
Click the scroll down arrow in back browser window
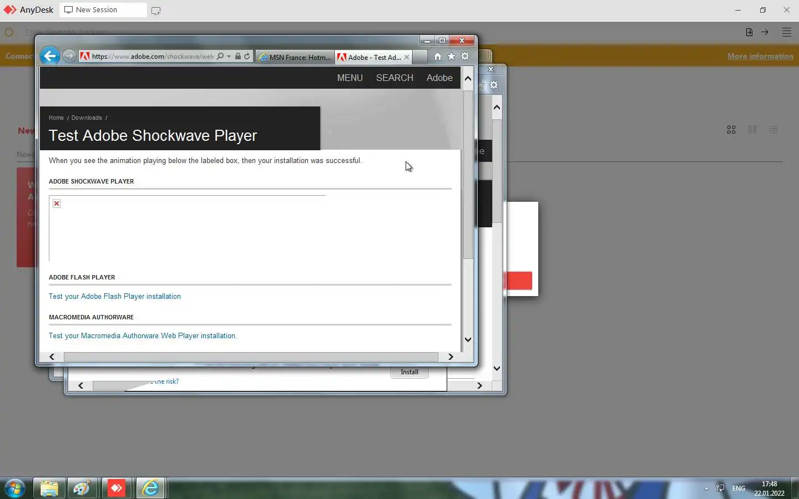pos(497,368)
